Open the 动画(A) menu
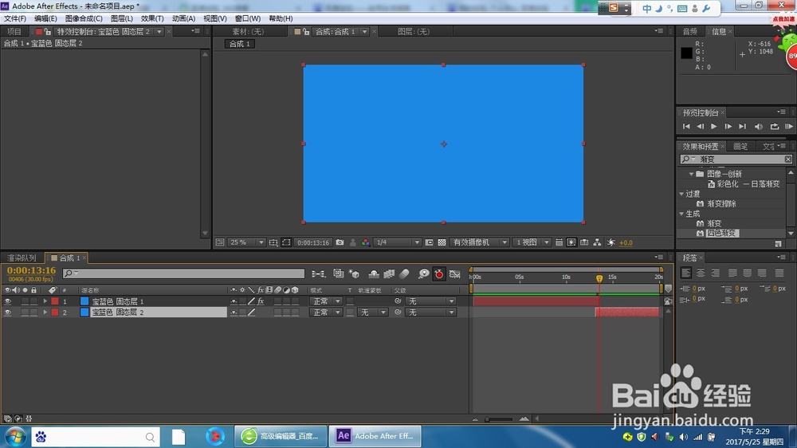The width and height of the screenshot is (797, 448). point(183,18)
